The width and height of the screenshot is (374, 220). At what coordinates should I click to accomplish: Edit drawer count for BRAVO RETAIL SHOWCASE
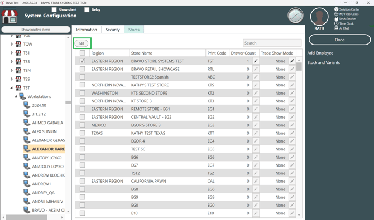256,69
